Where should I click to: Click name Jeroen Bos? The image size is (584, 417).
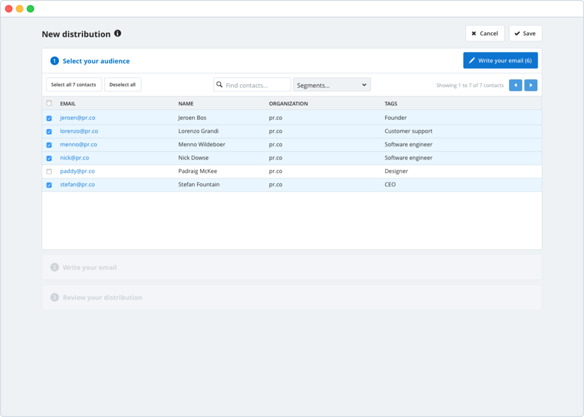point(192,117)
